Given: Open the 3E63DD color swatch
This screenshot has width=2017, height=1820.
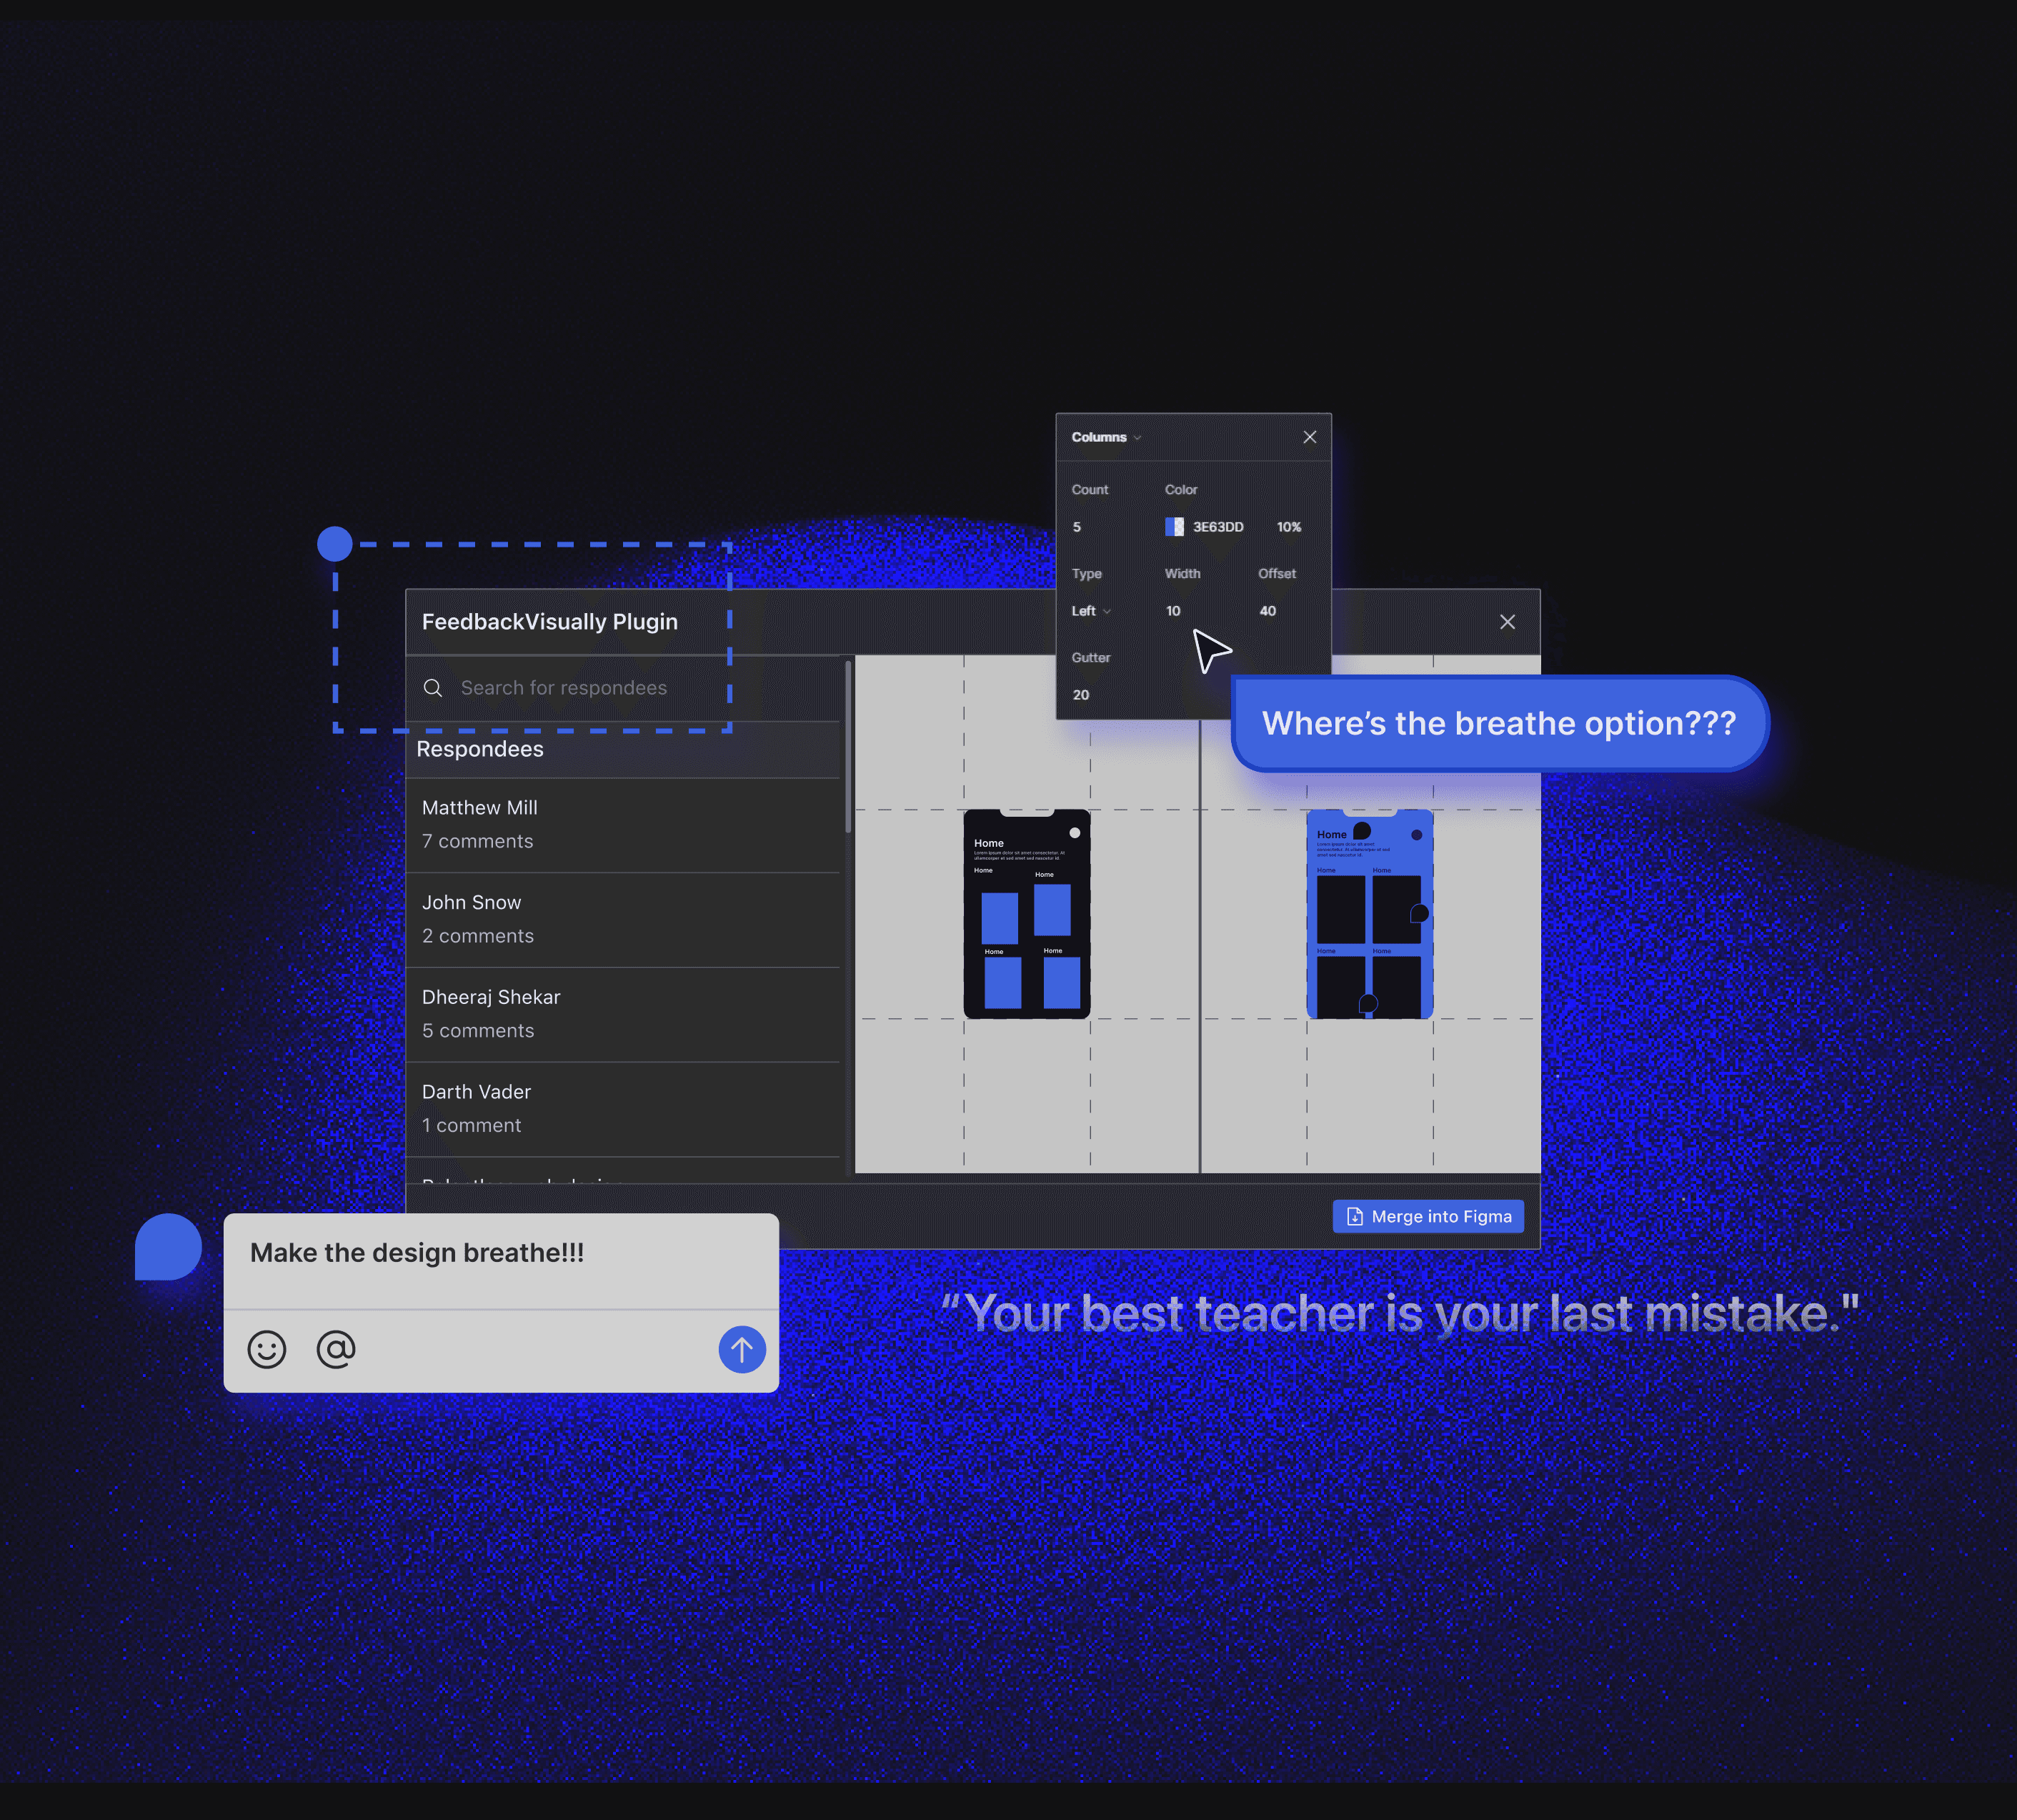Looking at the screenshot, I should 1174,527.
